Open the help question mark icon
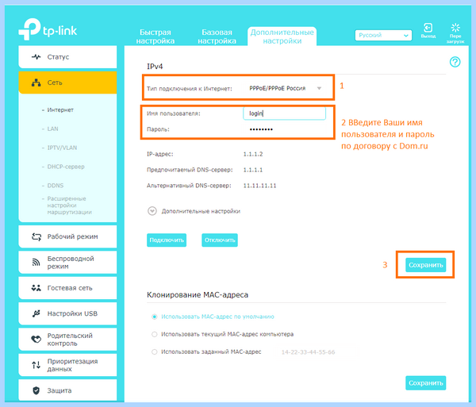The height and width of the screenshot is (407, 476). (x=455, y=62)
